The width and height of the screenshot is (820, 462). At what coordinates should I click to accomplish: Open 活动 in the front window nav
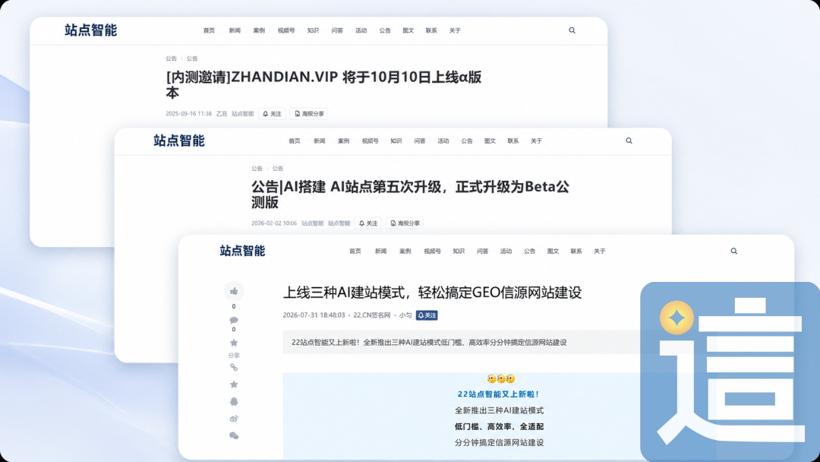(506, 252)
